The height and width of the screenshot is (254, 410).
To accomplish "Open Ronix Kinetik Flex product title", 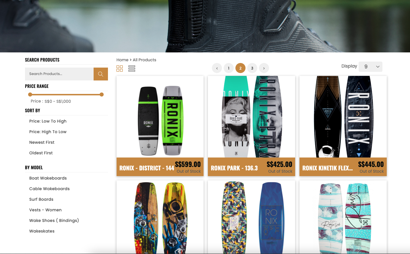I will point(328,168).
